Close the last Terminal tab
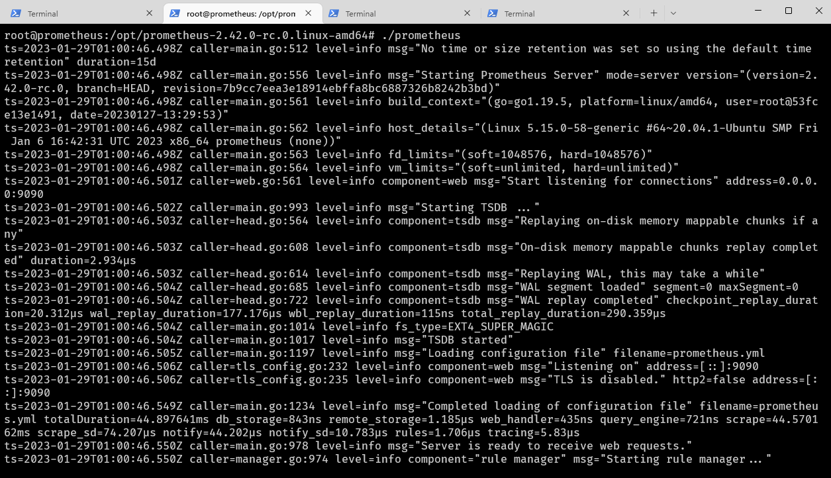Image resolution: width=831 pixels, height=478 pixels. [x=625, y=13]
